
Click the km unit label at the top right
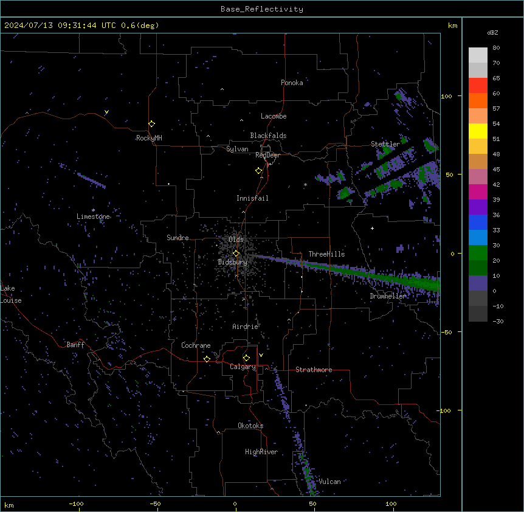point(452,26)
